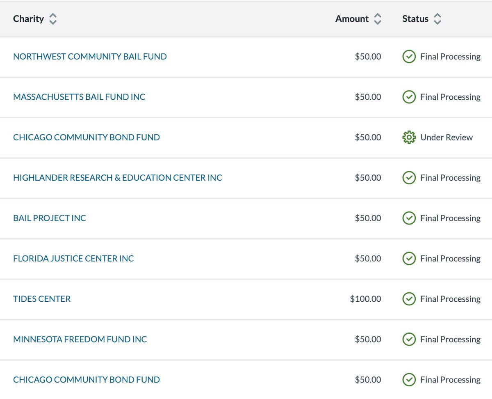Image resolution: width=492 pixels, height=399 pixels.
Task: Click the checkmark icon for Minnesota Freedom Fund
Action: point(409,339)
